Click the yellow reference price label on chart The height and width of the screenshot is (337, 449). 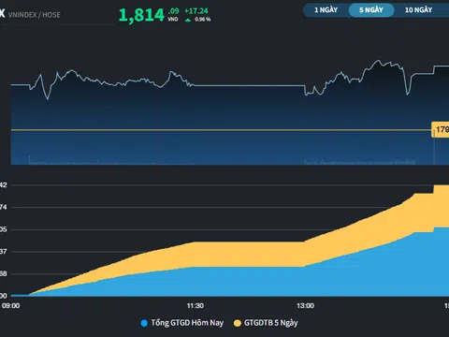(x=441, y=129)
